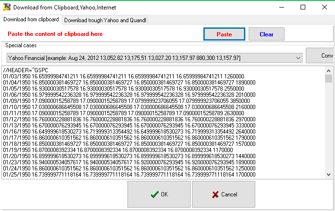Click the text area's scroll up arrow
The image size is (335, 211).
329,70
